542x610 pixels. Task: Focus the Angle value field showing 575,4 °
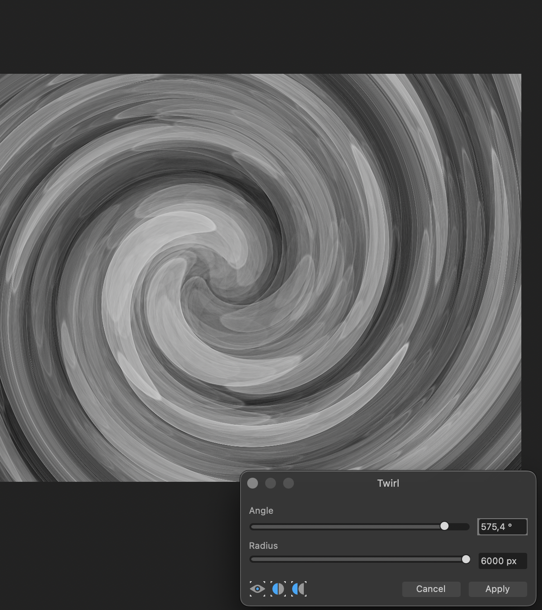tap(502, 526)
